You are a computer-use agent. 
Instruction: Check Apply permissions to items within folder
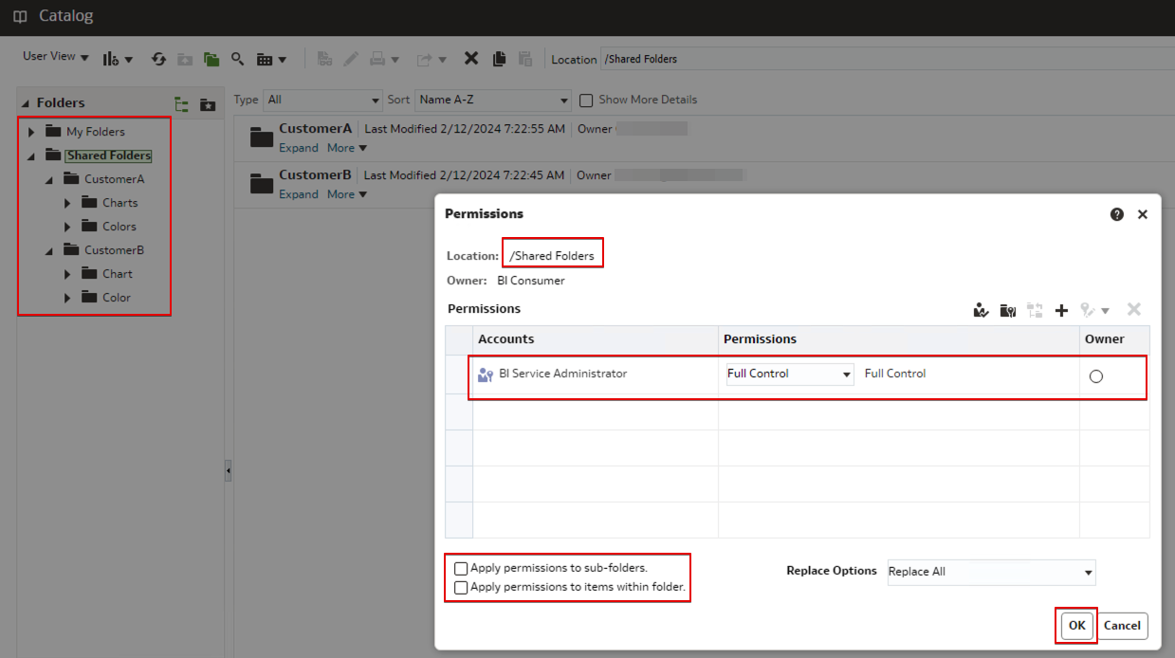tap(461, 588)
